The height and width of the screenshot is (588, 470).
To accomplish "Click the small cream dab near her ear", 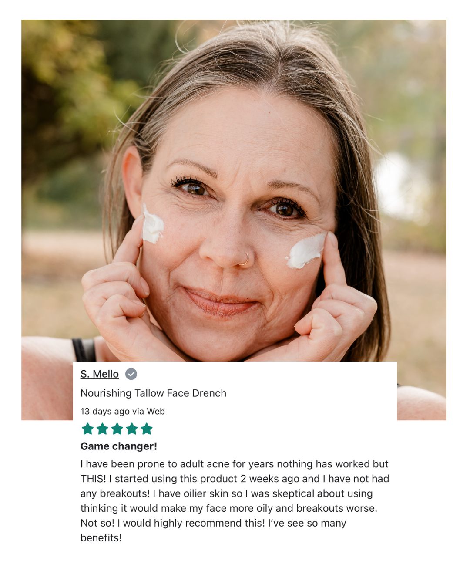I will click(x=152, y=225).
